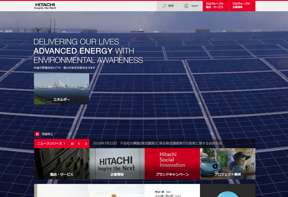Click the magnifying glass search icon
Screen dimensions: 288x197
pyautogui.click(x=165, y=6)
